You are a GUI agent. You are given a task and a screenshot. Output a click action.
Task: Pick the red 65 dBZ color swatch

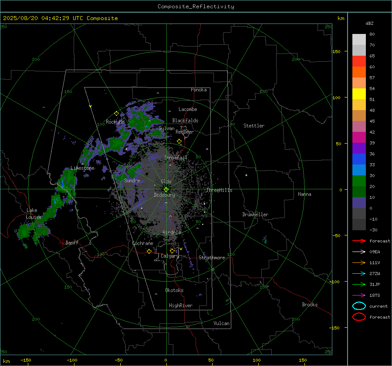(x=359, y=61)
